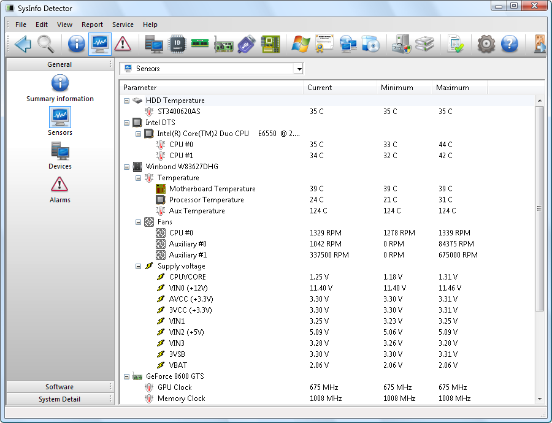Open settings via the gear toolbar icon
The width and height of the screenshot is (552, 423).
[486, 44]
